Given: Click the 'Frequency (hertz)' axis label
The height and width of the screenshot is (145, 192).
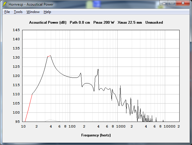Looking at the screenshot, I should pos(96,135).
